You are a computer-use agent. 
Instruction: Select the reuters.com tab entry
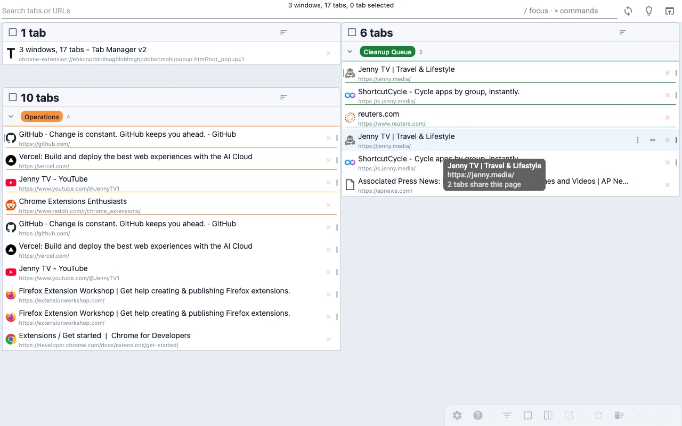tap(480, 118)
